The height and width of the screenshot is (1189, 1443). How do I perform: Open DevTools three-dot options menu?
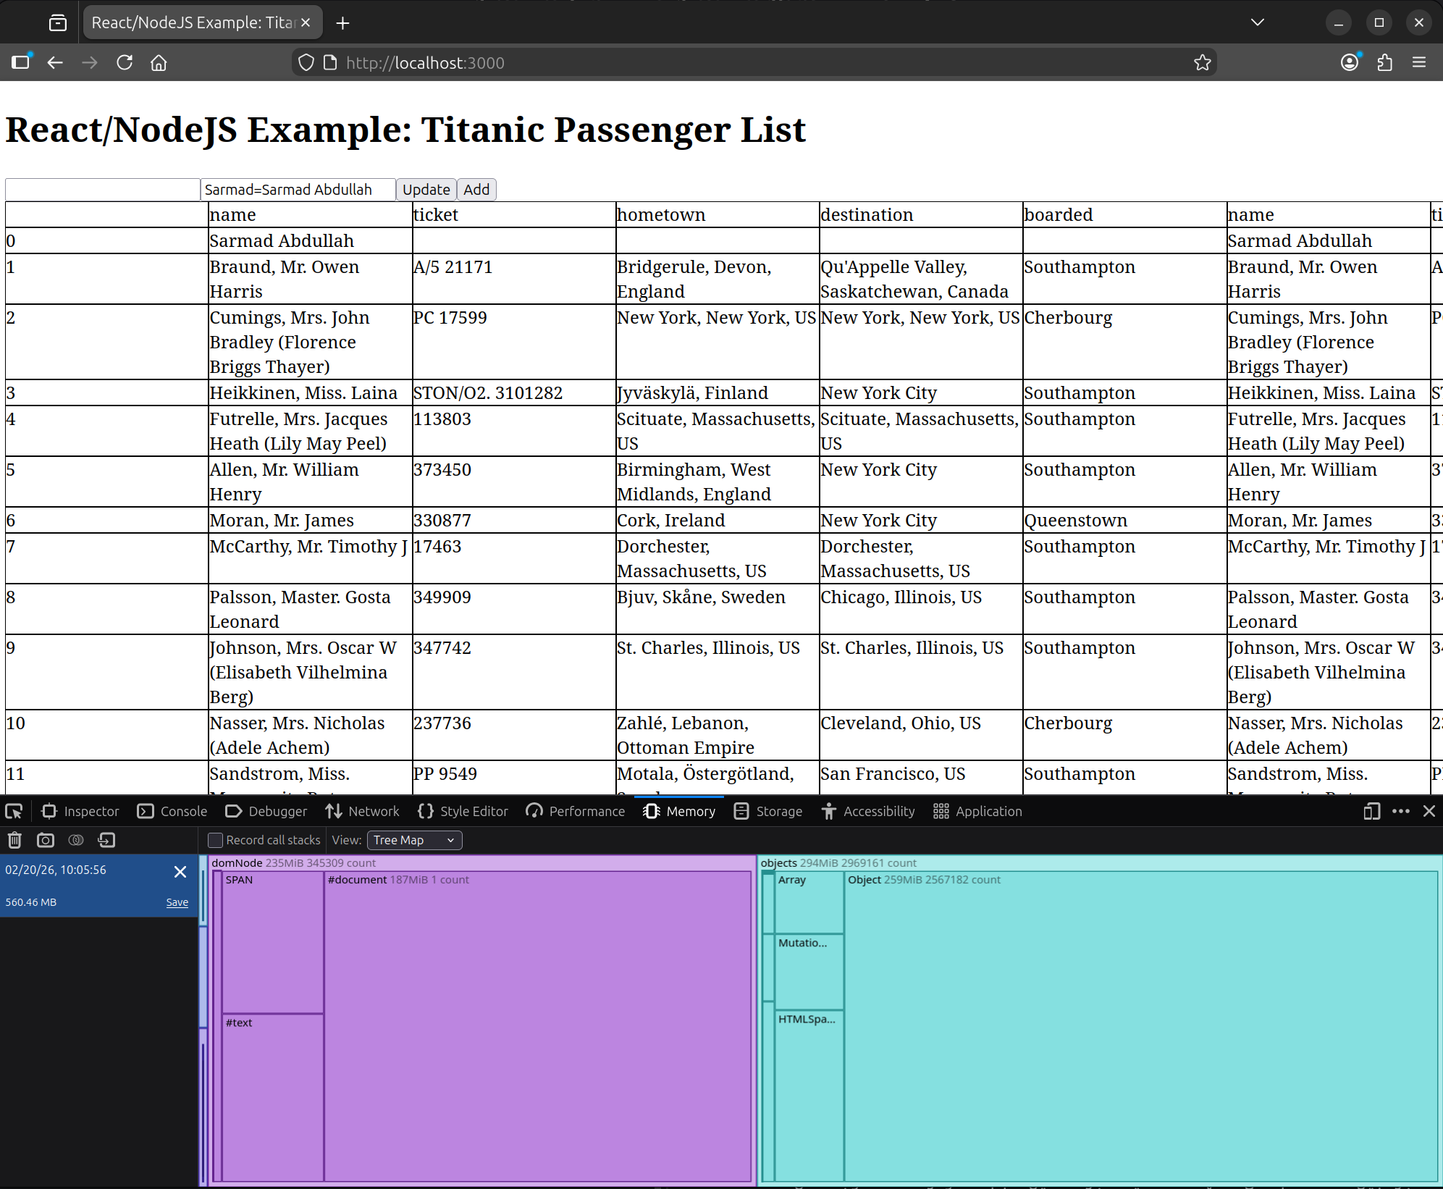pyautogui.click(x=1400, y=811)
